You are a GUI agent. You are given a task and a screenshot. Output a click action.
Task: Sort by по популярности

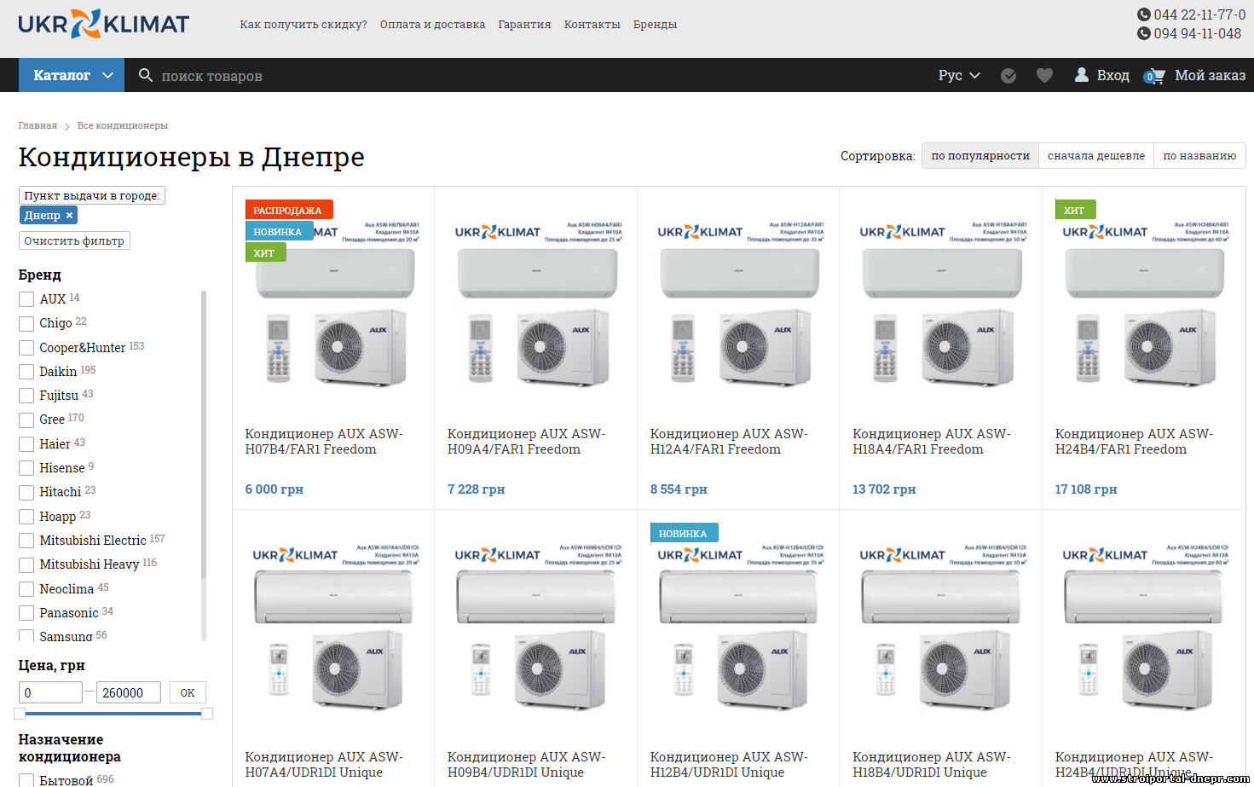click(980, 156)
